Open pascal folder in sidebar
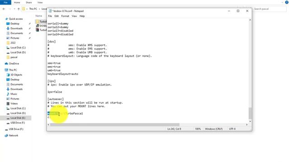The height and width of the screenshot is (162, 289). [14, 57]
